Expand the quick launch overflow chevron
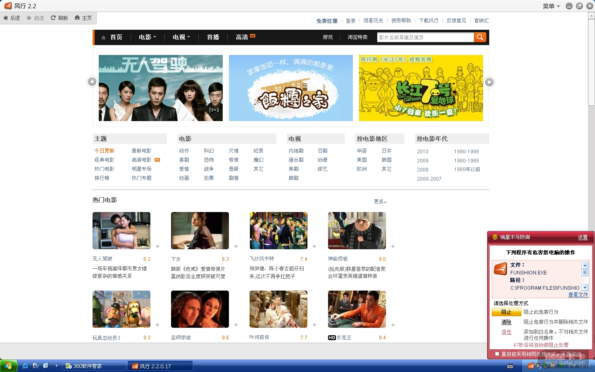Image resolution: width=595 pixels, height=372 pixels. [x=56, y=366]
